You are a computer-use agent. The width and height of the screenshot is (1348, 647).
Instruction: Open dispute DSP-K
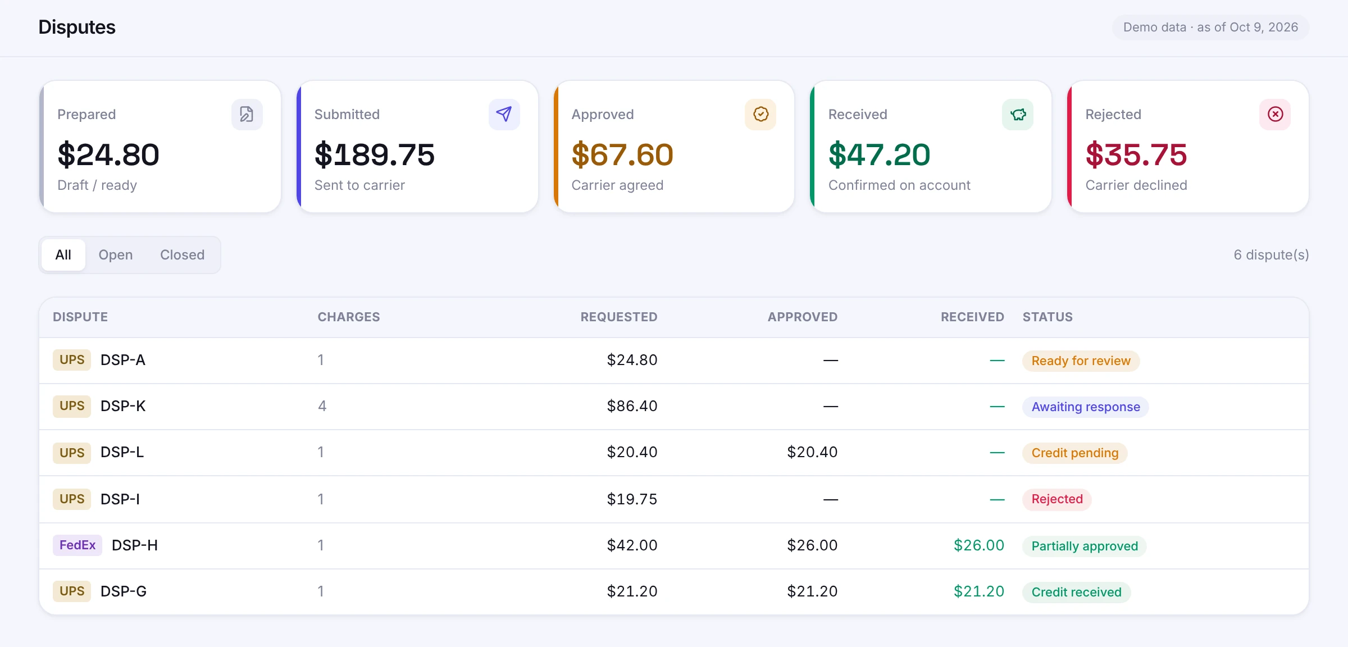pyautogui.click(x=123, y=406)
